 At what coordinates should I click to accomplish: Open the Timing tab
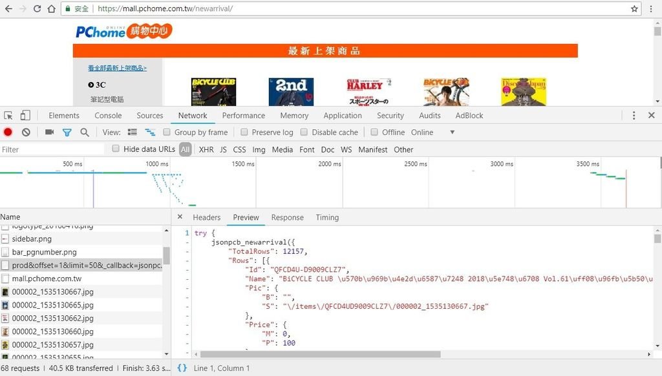pos(327,217)
